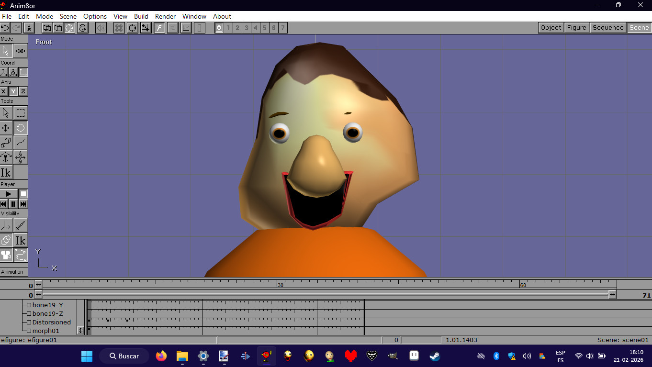Expand the bone19-Z track box

click(29, 314)
